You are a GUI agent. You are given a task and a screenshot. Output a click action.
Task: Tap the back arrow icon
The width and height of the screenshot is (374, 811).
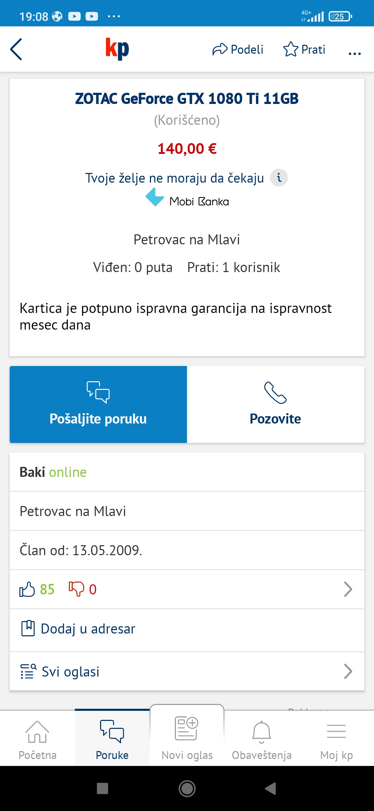tap(16, 49)
